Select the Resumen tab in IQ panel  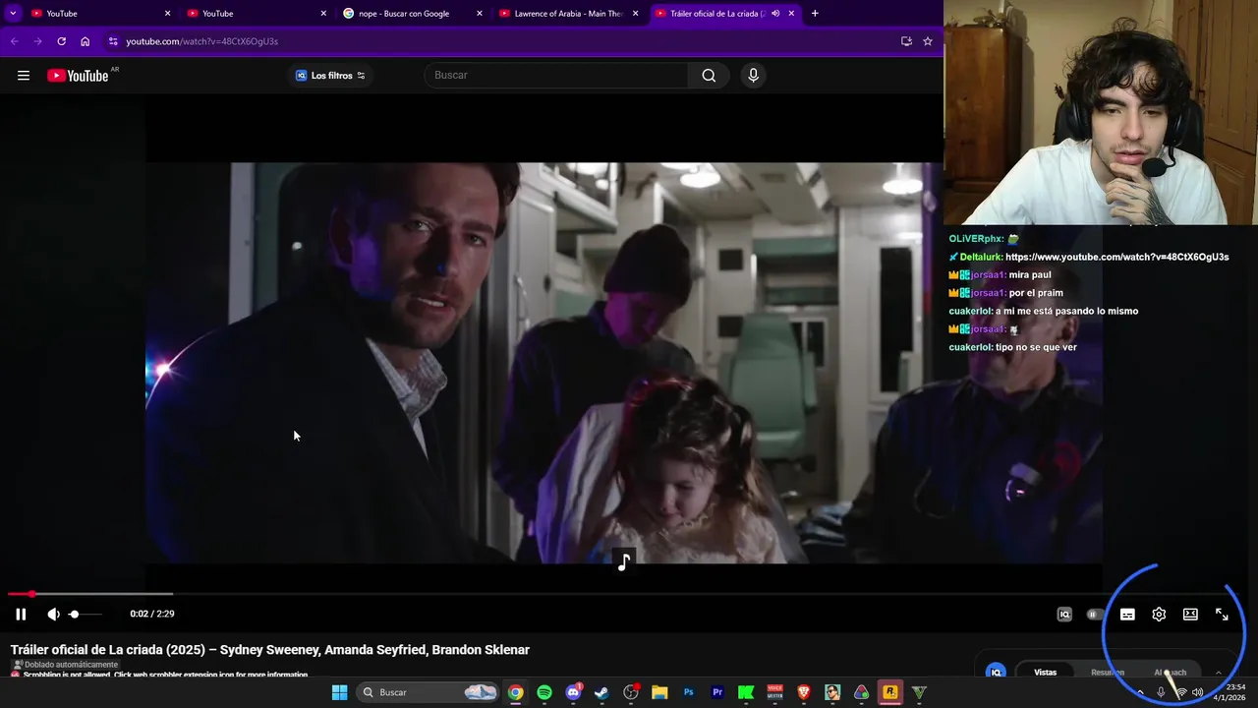click(x=1108, y=673)
